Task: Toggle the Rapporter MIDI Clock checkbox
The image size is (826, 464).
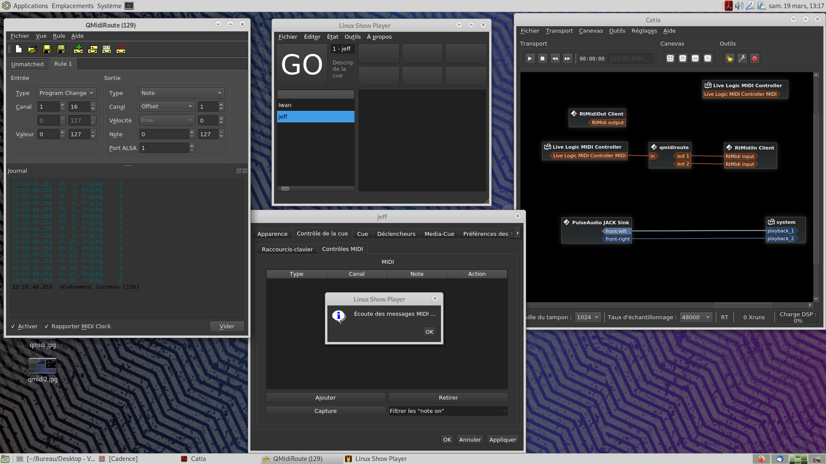Action: point(46,327)
